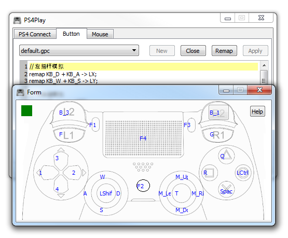Click the Form window title bar icon
Screen dimensions: 288x238
click(20, 92)
